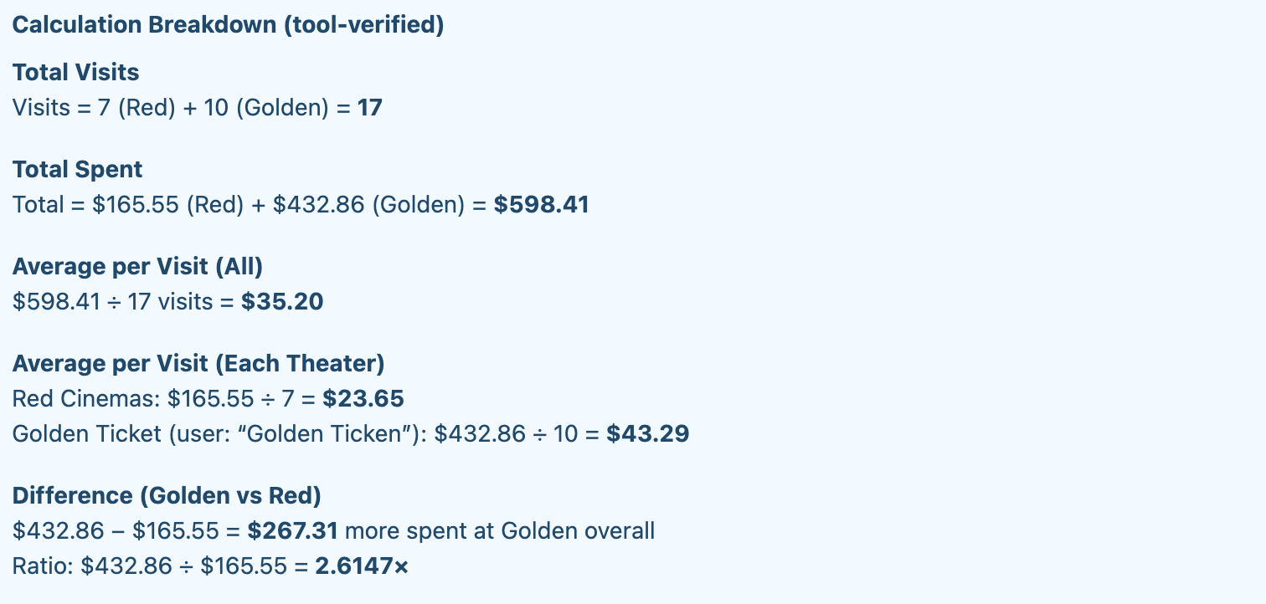Screen dimensions: 1266x604
Task: Select the bold total visits result 17
Action: (369, 108)
